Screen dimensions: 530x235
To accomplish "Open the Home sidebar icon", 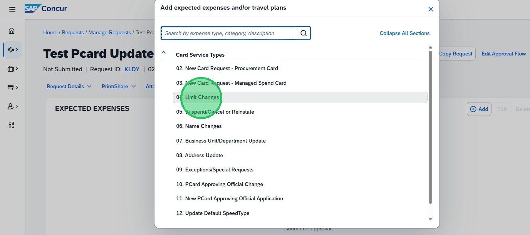I will [x=12, y=31].
